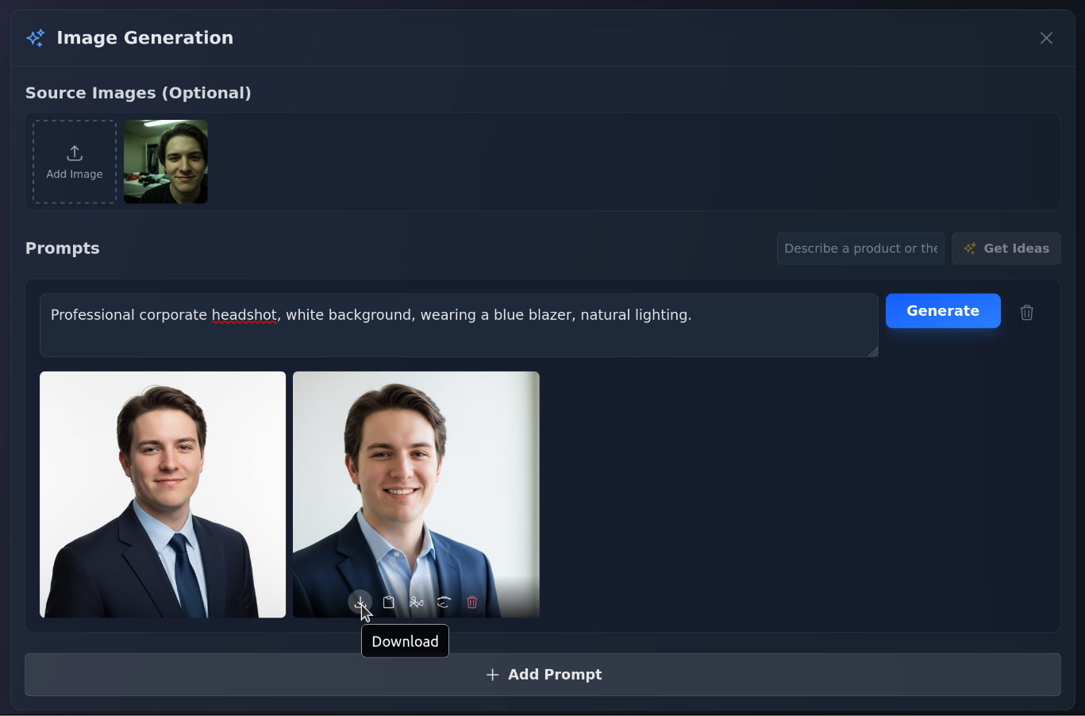This screenshot has height=716, width=1085.
Task: Delete the second generated image with trash icon
Action: [x=471, y=602]
